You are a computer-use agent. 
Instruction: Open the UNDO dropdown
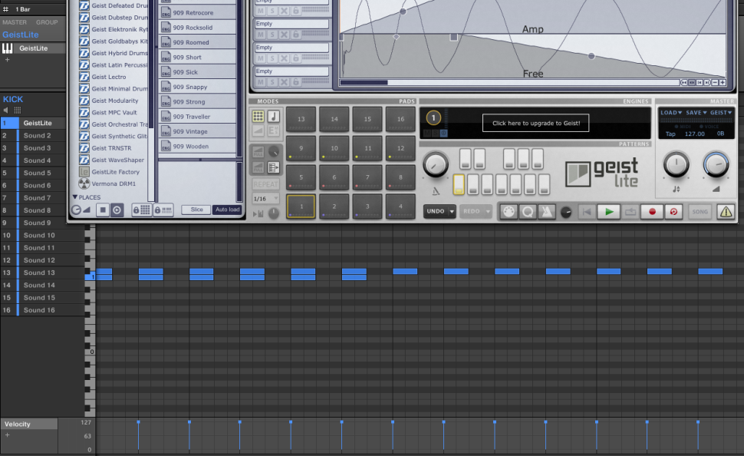coord(440,212)
